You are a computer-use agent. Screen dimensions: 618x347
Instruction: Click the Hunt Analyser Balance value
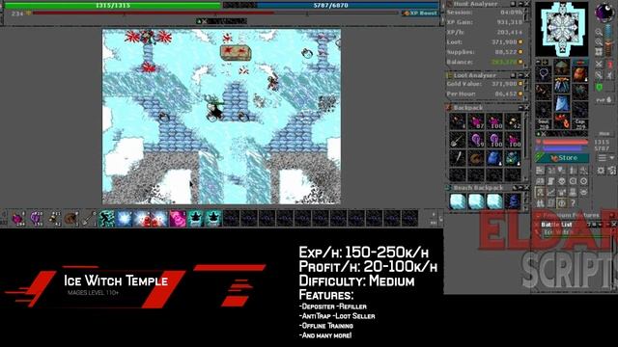[504, 62]
